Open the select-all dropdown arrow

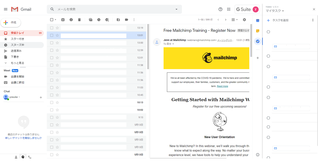click(55, 20)
